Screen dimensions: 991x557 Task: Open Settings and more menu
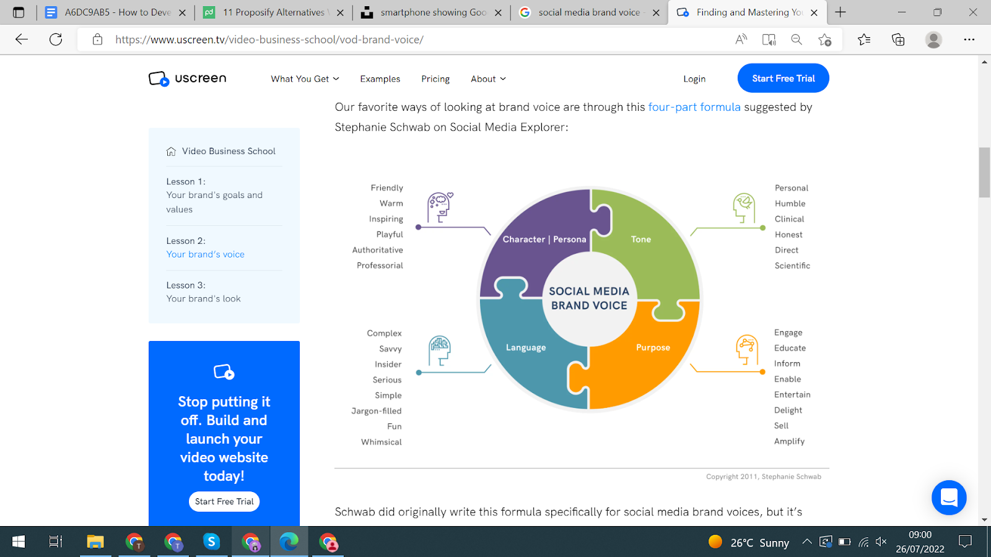(x=969, y=40)
